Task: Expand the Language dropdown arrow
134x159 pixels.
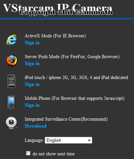Action: pyautogui.click(x=89, y=140)
